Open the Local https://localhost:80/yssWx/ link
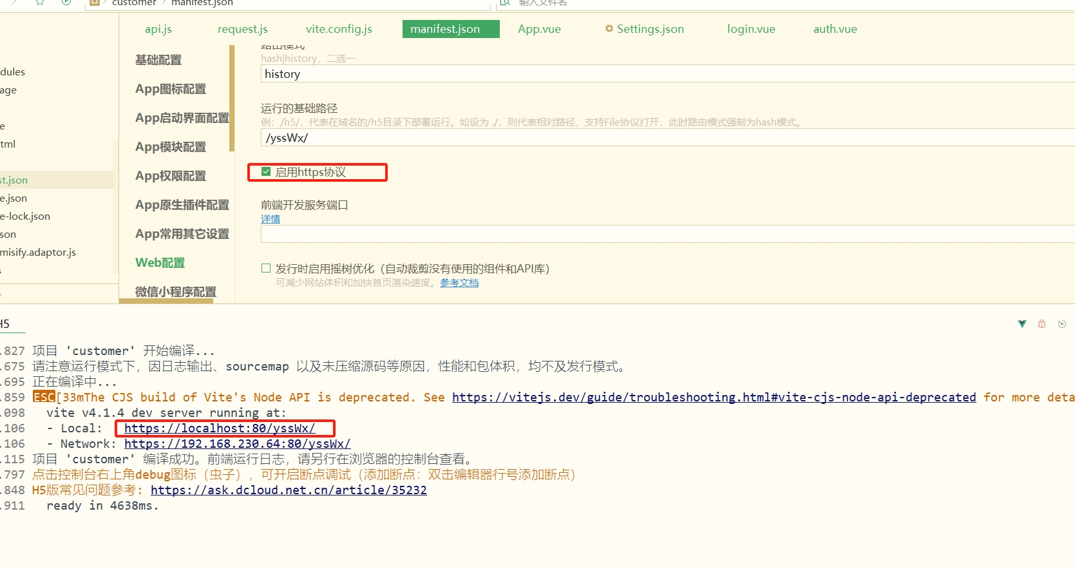1075x567 pixels. tap(220, 428)
